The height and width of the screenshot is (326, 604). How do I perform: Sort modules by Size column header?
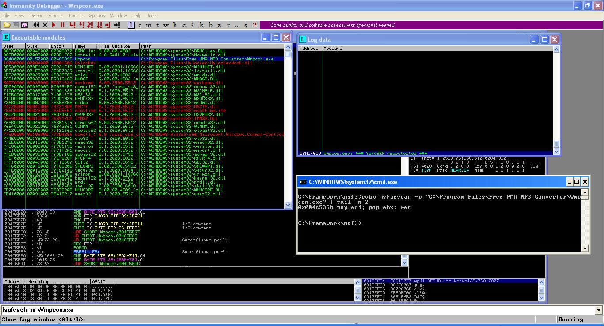[x=38, y=46]
